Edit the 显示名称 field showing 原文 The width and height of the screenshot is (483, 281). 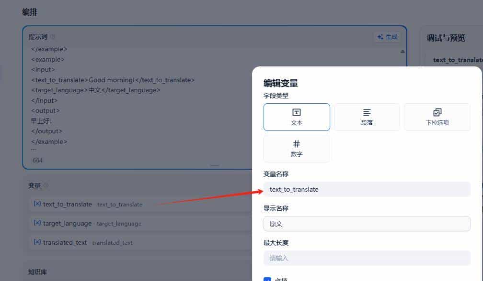click(x=367, y=223)
